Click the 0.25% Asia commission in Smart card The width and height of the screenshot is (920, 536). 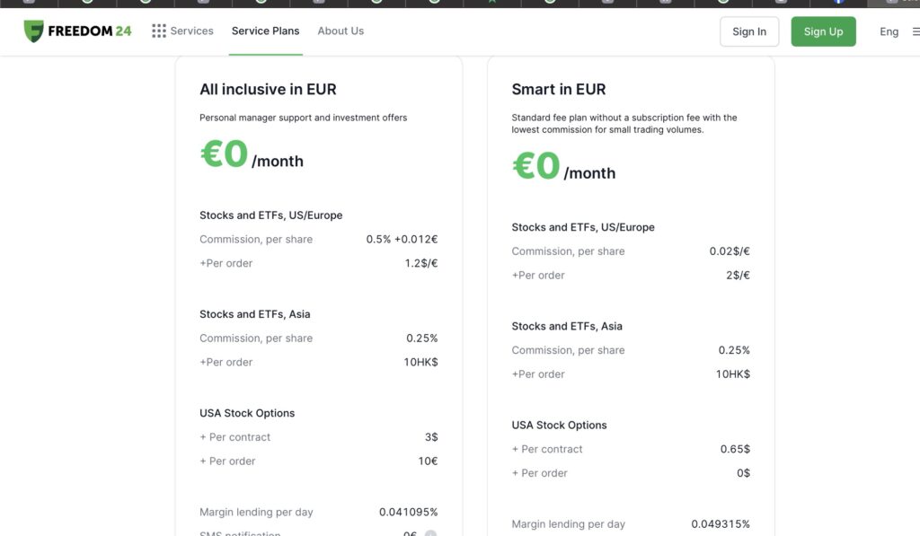click(734, 351)
